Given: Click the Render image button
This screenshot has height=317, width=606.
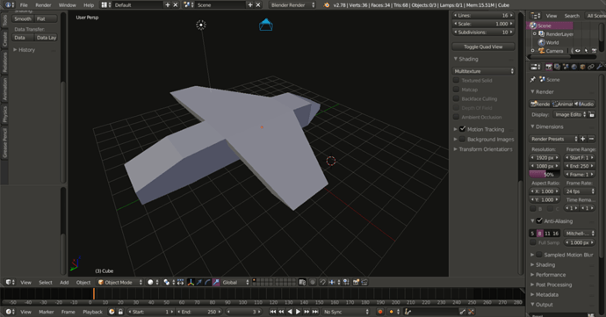Looking at the screenshot, I should pyautogui.click(x=540, y=104).
